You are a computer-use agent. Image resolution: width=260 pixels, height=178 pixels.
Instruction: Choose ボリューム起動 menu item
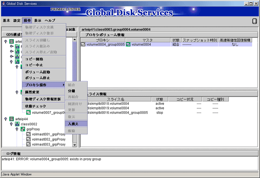coord(44,72)
